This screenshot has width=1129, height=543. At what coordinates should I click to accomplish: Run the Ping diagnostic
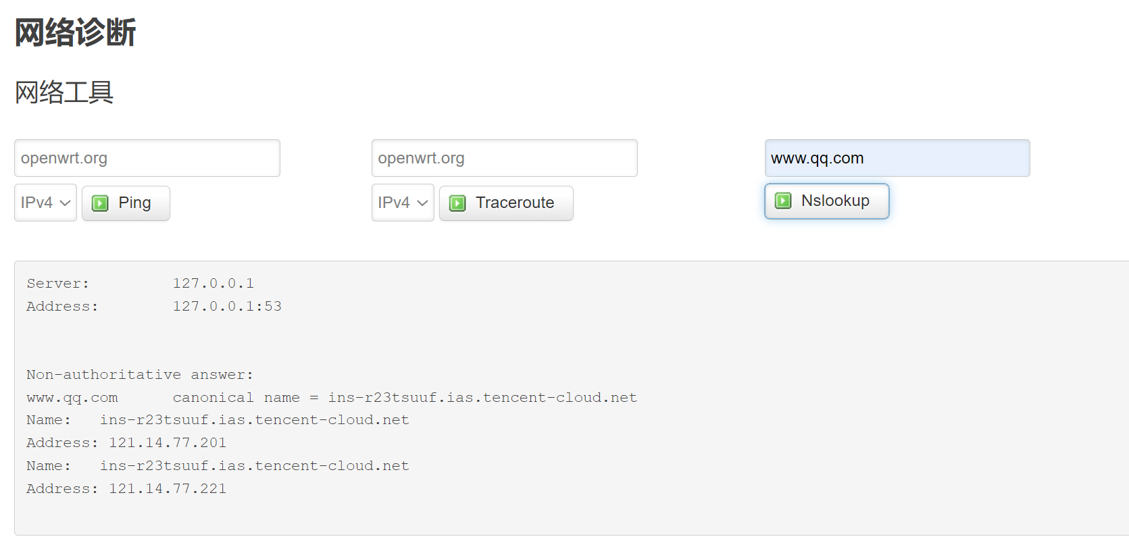coord(126,203)
